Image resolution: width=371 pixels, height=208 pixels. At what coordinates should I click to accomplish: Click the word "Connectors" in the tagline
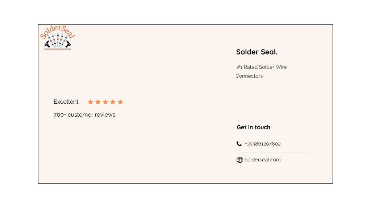point(249,76)
